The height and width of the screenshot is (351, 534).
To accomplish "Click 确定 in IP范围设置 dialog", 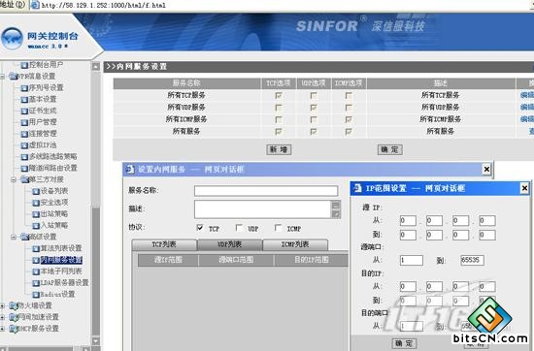I will click(404, 343).
